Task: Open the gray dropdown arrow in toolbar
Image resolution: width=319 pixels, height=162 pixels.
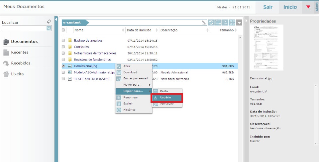Action: [x=240, y=22]
